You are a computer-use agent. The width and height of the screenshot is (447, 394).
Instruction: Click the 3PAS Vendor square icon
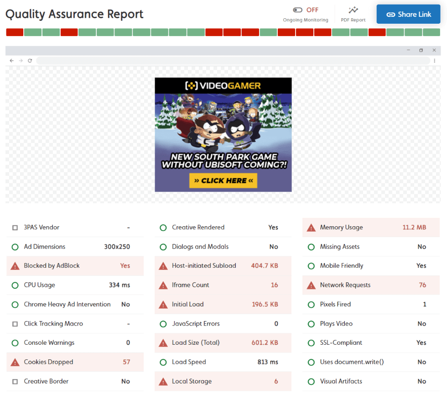click(15, 228)
